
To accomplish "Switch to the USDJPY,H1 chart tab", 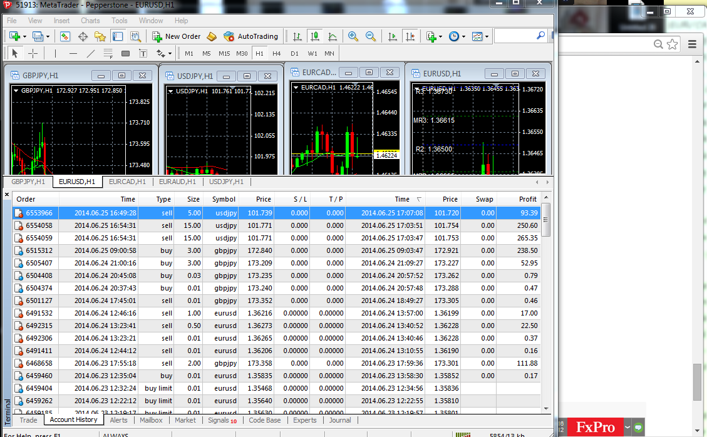I will [x=226, y=182].
